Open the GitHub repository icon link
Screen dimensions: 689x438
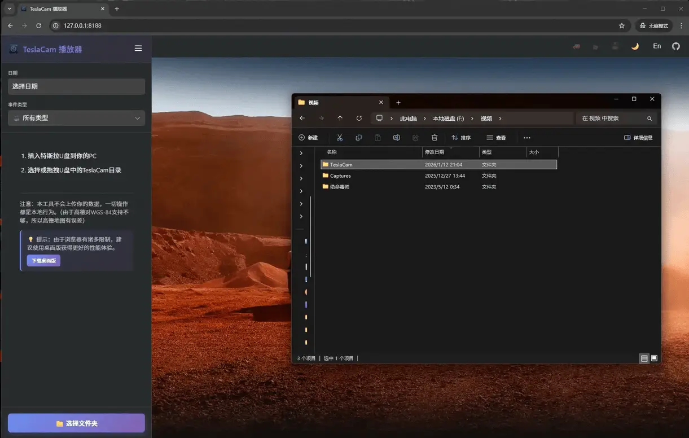click(675, 46)
